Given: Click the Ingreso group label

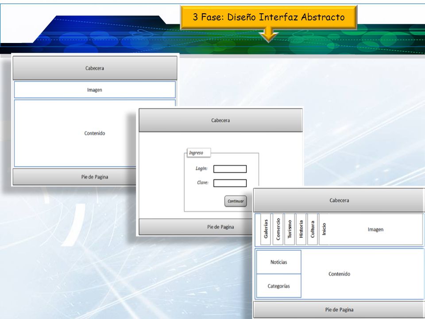Looking at the screenshot, I should (x=199, y=153).
